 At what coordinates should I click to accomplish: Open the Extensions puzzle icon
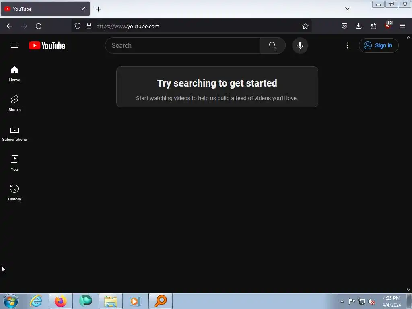pos(373,26)
